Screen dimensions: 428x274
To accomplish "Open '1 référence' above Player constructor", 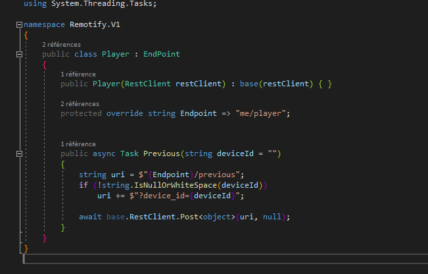I will coord(78,74).
